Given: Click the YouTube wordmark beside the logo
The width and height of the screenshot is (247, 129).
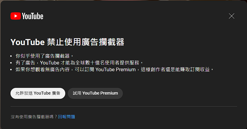Looking at the screenshot, I should (x=32, y=16).
